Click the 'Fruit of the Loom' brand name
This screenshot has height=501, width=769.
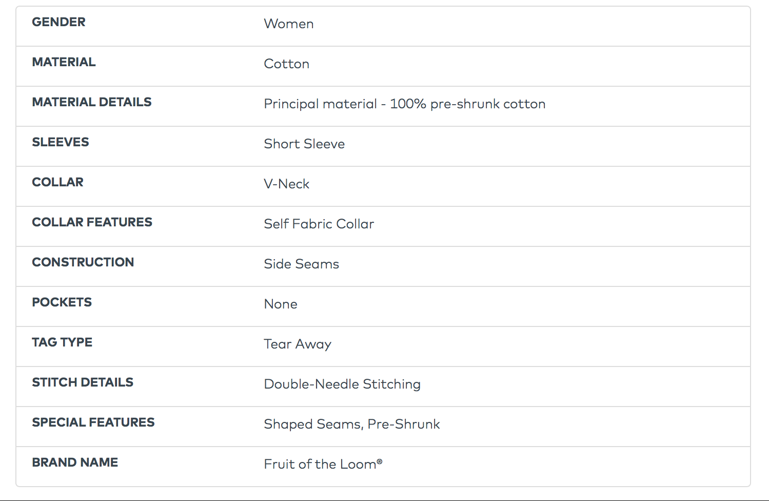pos(322,465)
